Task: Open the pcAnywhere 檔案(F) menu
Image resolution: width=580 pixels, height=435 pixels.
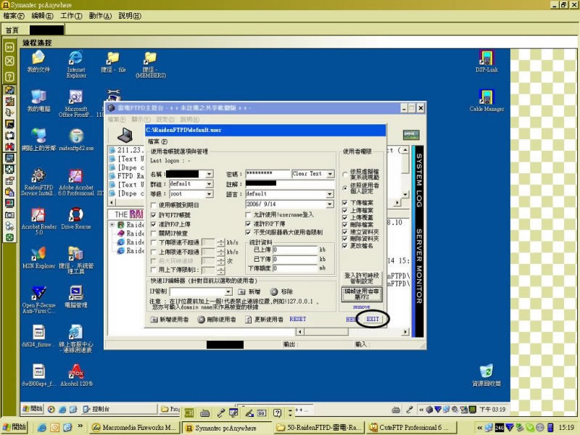Action: point(14,16)
